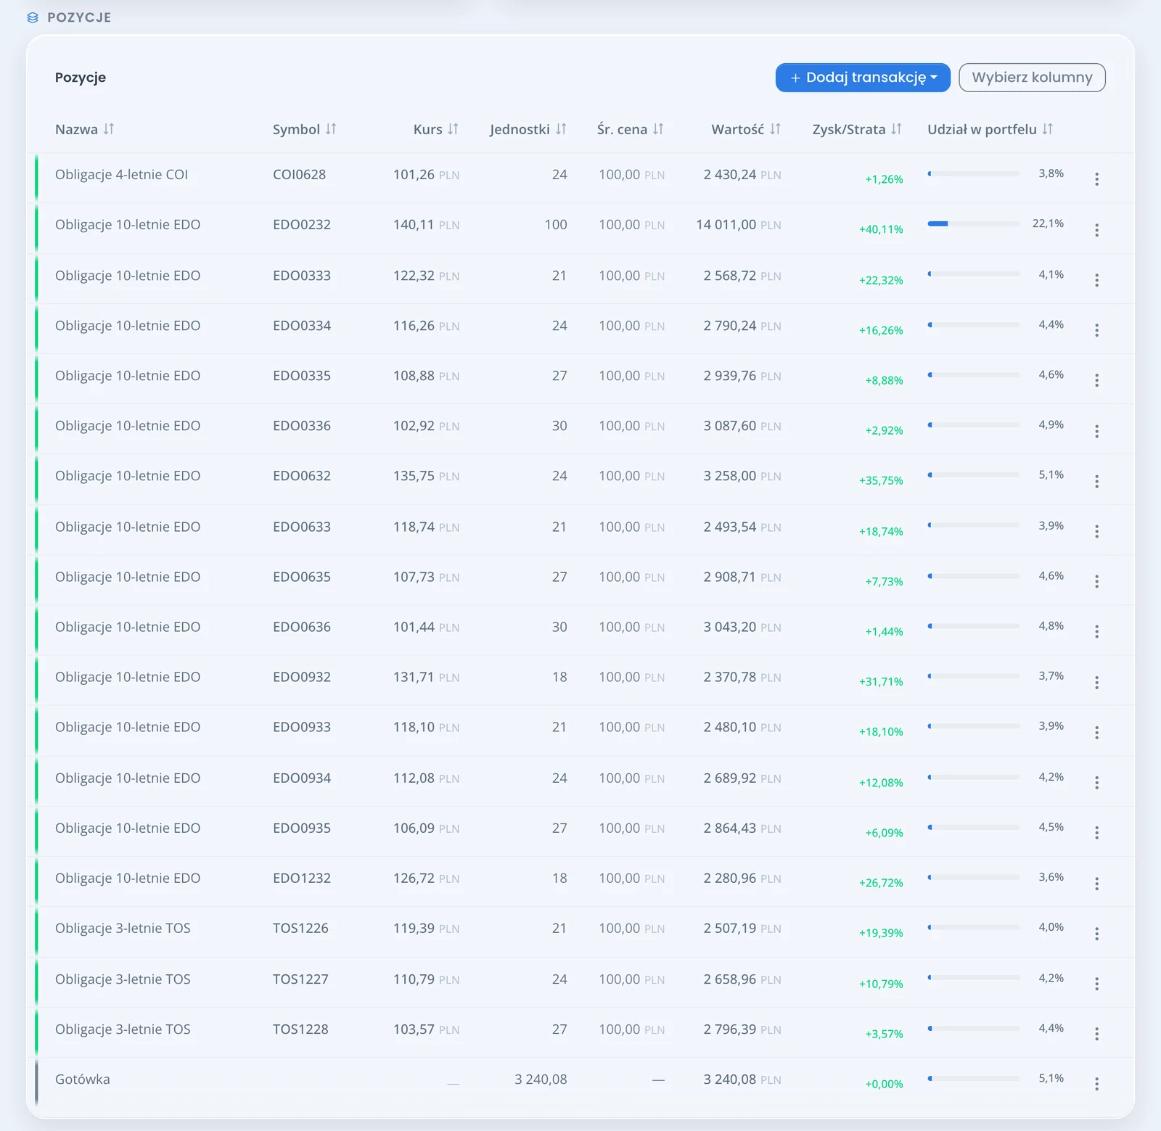
Task: Click Obligacje 4-letnie COI name
Action: [x=122, y=175]
